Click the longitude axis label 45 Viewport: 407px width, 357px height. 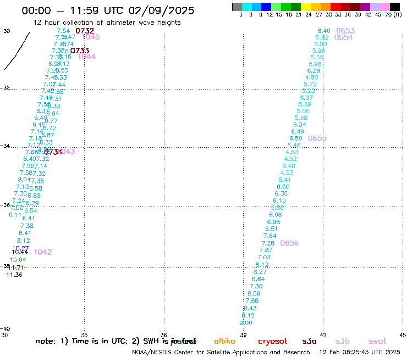403,335
